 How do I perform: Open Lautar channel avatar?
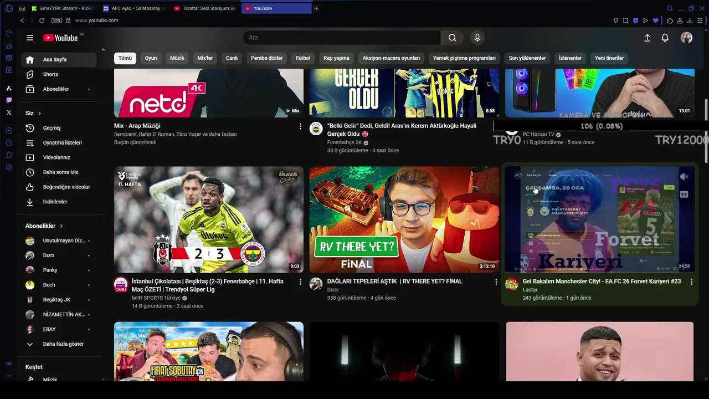coord(511,284)
